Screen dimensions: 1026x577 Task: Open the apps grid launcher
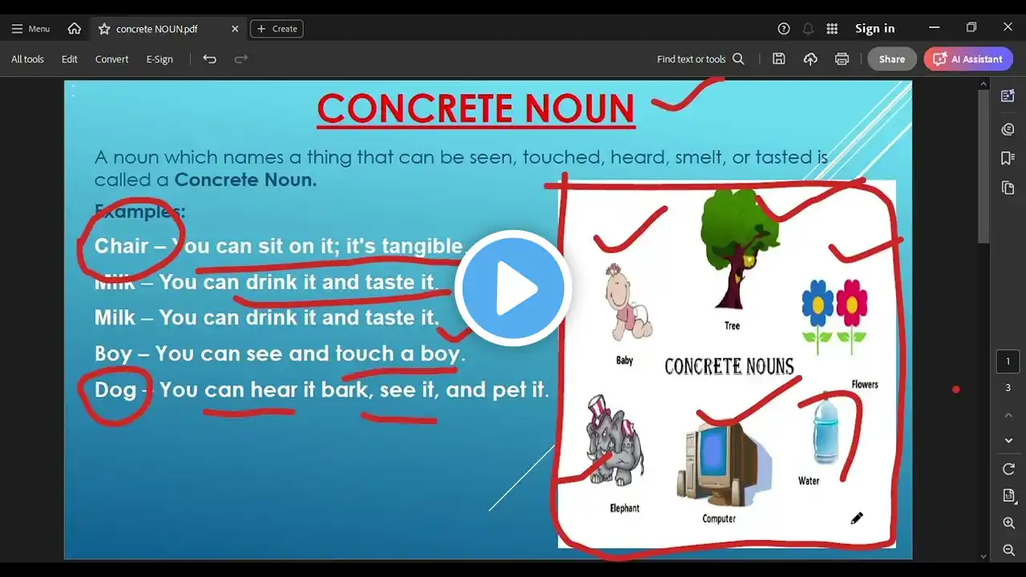pyautogui.click(x=832, y=29)
